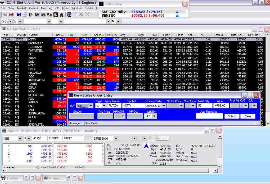
Task: Click the blue triangle beside S&P CNX Nifty
Action: coord(177,12)
